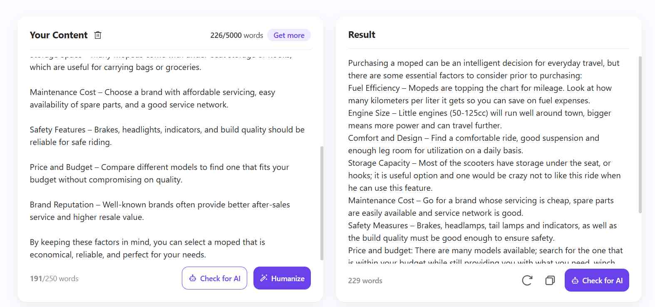The image size is (655, 307).
Task: Click the 191/250 words counter
Action: pos(54,279)
